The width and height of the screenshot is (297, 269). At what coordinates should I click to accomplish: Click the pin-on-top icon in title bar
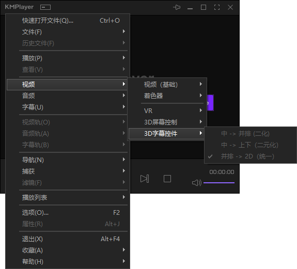pos(177,7)
